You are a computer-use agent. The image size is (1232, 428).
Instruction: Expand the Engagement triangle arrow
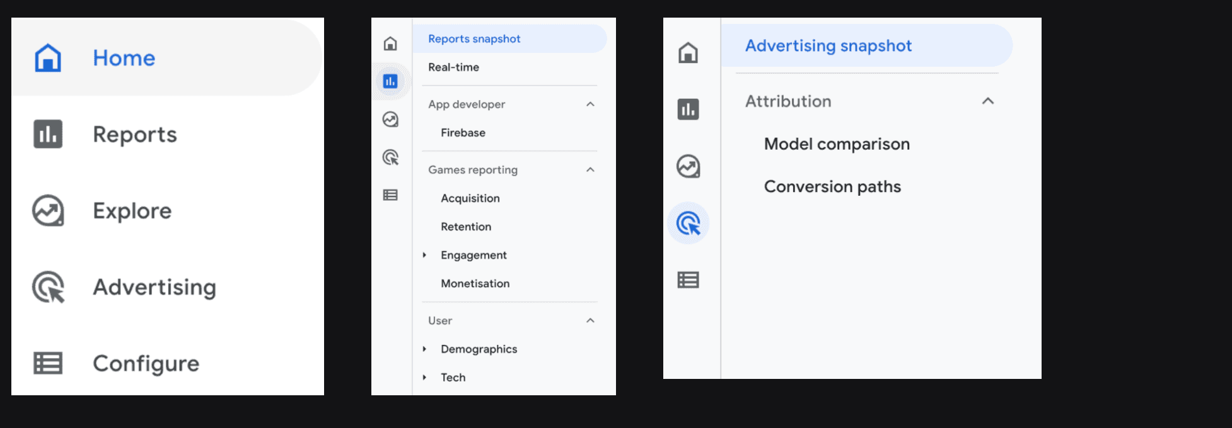click(424, 255)
